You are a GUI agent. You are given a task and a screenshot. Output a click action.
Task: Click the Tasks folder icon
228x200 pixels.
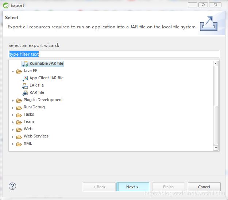tap(19, 115)
